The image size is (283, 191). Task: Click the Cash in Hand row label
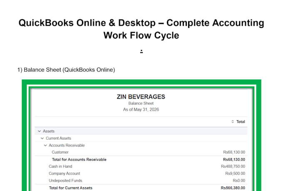pos(60,166)
